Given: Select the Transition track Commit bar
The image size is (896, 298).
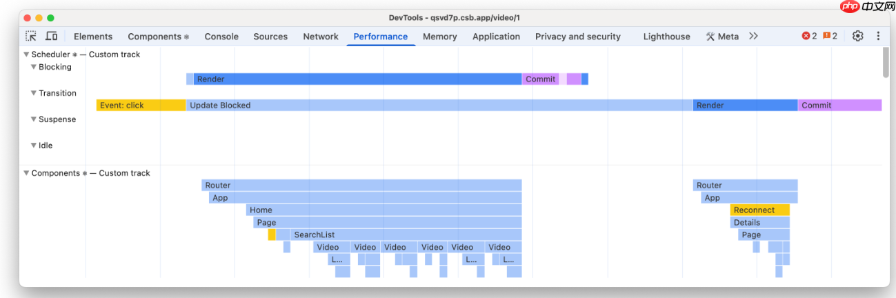Looking at the screenshot, I should click(840, 106).
